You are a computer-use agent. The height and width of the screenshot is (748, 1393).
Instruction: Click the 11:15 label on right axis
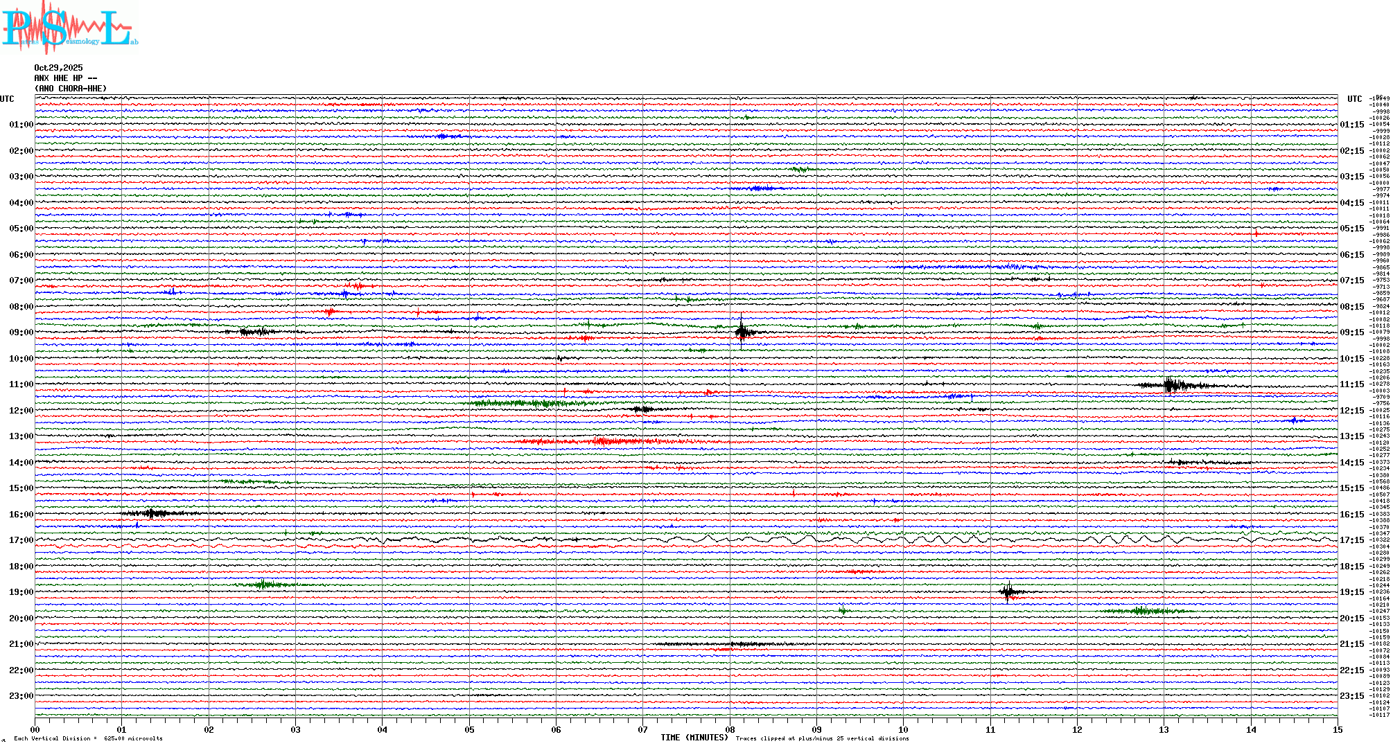click(1351, 384)
